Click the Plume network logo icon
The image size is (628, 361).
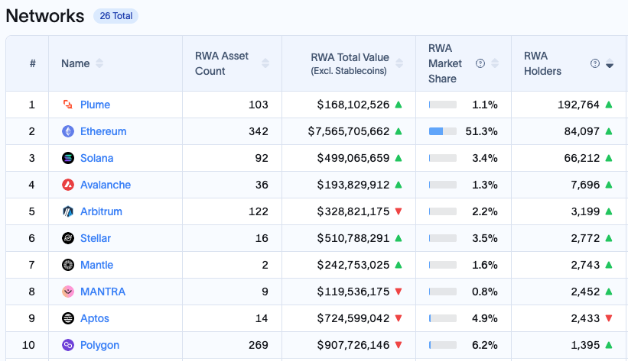68,105
